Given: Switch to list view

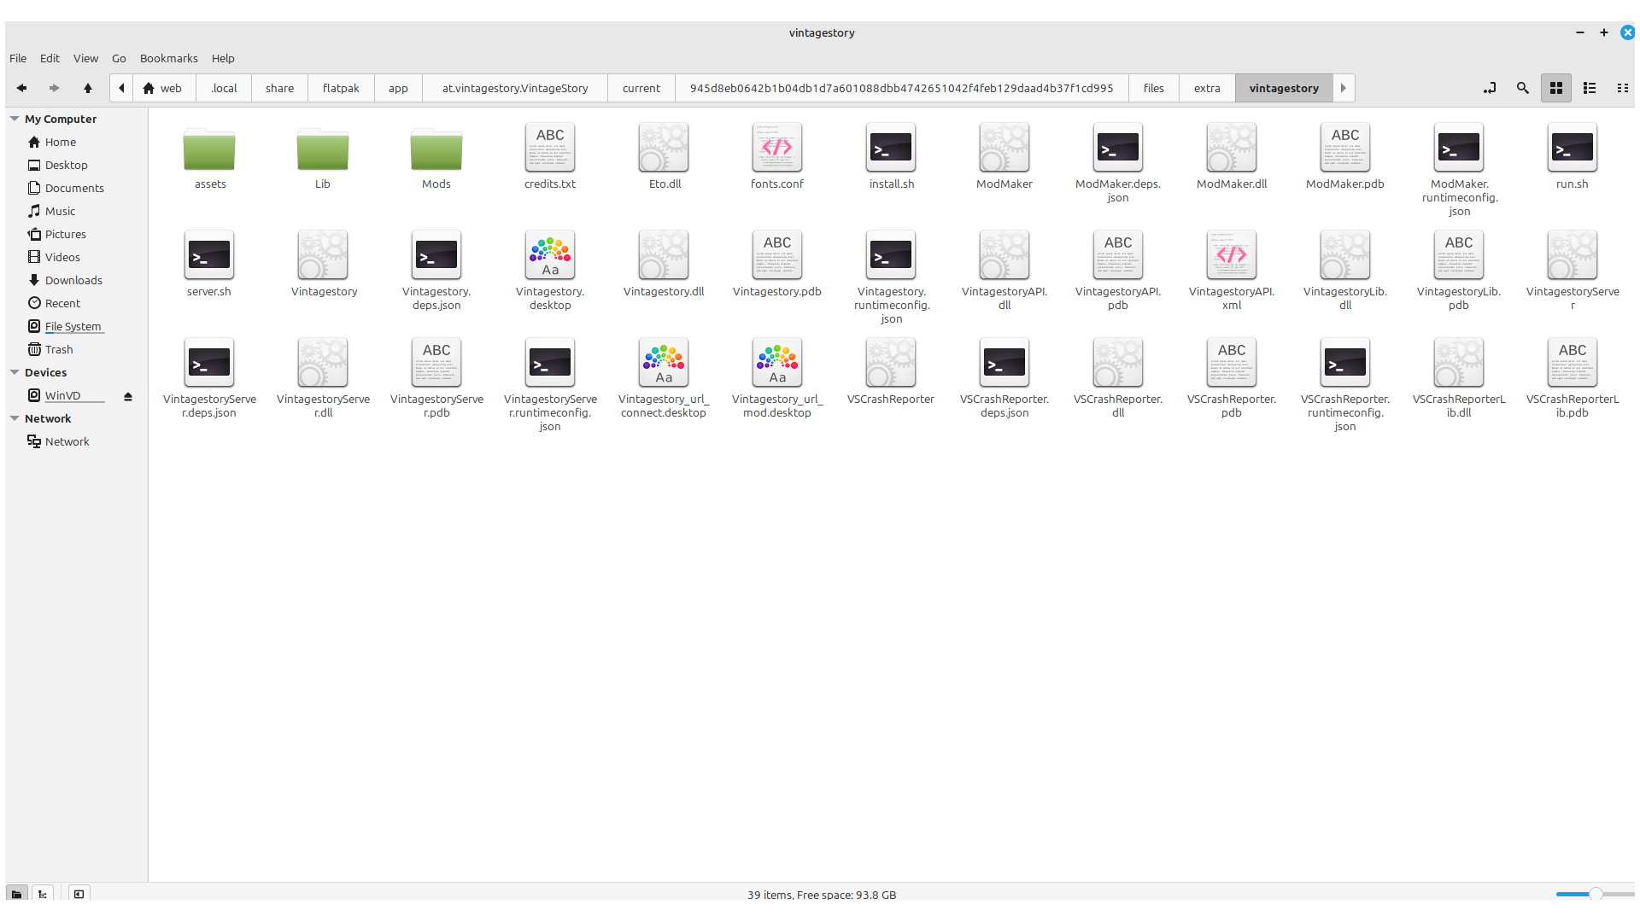Looking at the screenshot, I should (1589, 88).
